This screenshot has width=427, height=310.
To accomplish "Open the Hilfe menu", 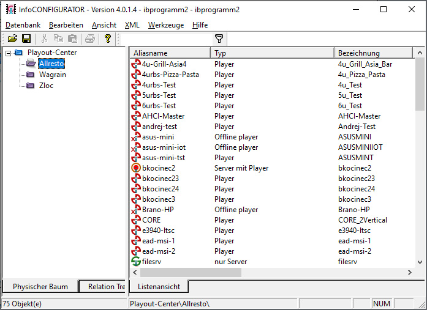I will coord(200,25).
